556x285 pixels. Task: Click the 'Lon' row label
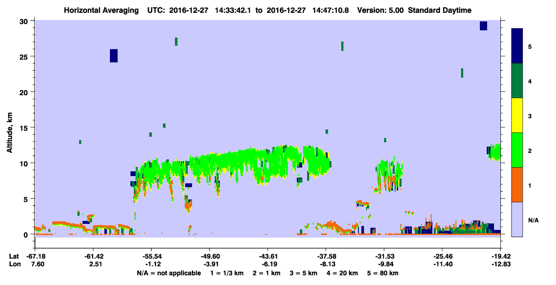(15, 264)
